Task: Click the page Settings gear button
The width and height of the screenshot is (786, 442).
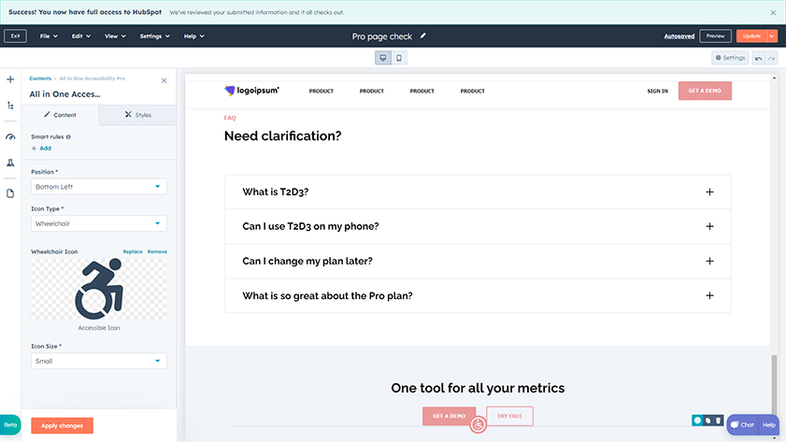Action: coord(730,58)
